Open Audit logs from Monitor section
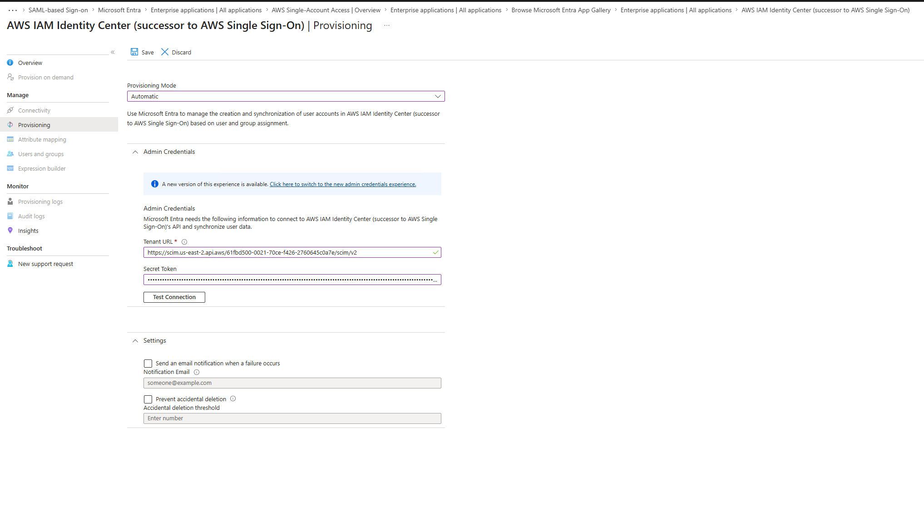The image size is (924, 526). pos(31,216)
